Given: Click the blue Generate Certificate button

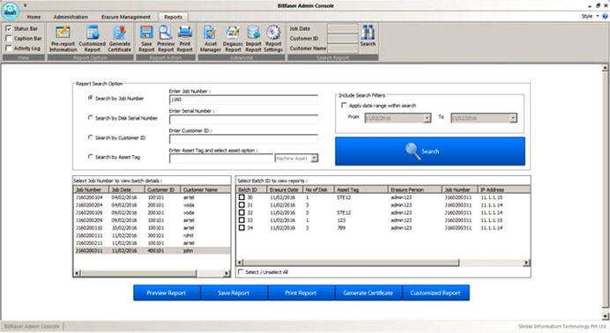Looking at the screenshot, I should pos(368,292).
